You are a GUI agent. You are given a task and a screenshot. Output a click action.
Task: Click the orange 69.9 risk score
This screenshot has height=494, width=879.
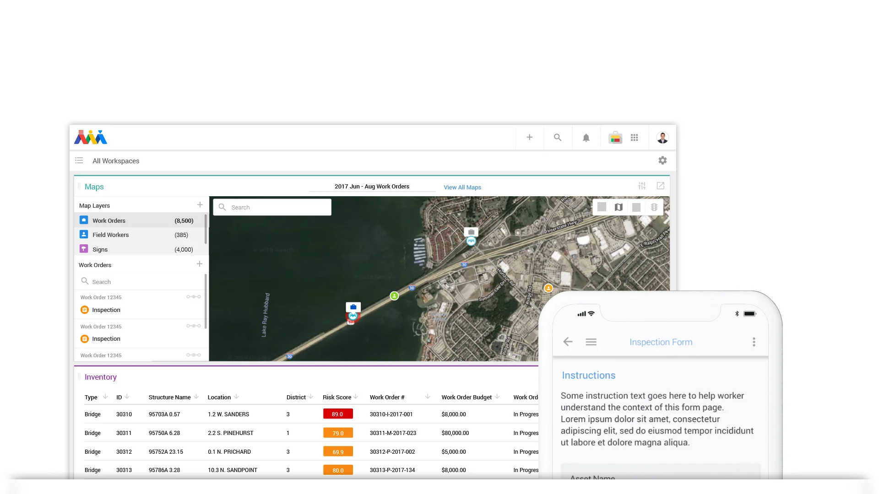click(338, 451)
